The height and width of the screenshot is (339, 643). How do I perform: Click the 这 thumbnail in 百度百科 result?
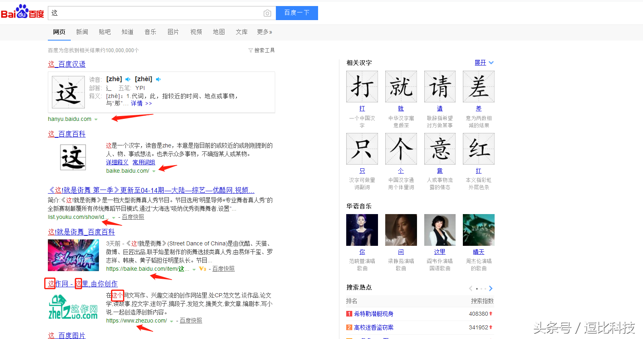(x=73, y=157)
